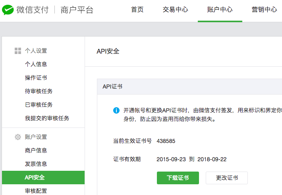282x195 pixels.
Task: Click the WeChat Pay logo icon
Action: tap(8, 10)
